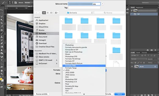Click the Ricerca search field
Image resolution: width=159 pixels, height=96 pixels.
[x=109, y=13]
